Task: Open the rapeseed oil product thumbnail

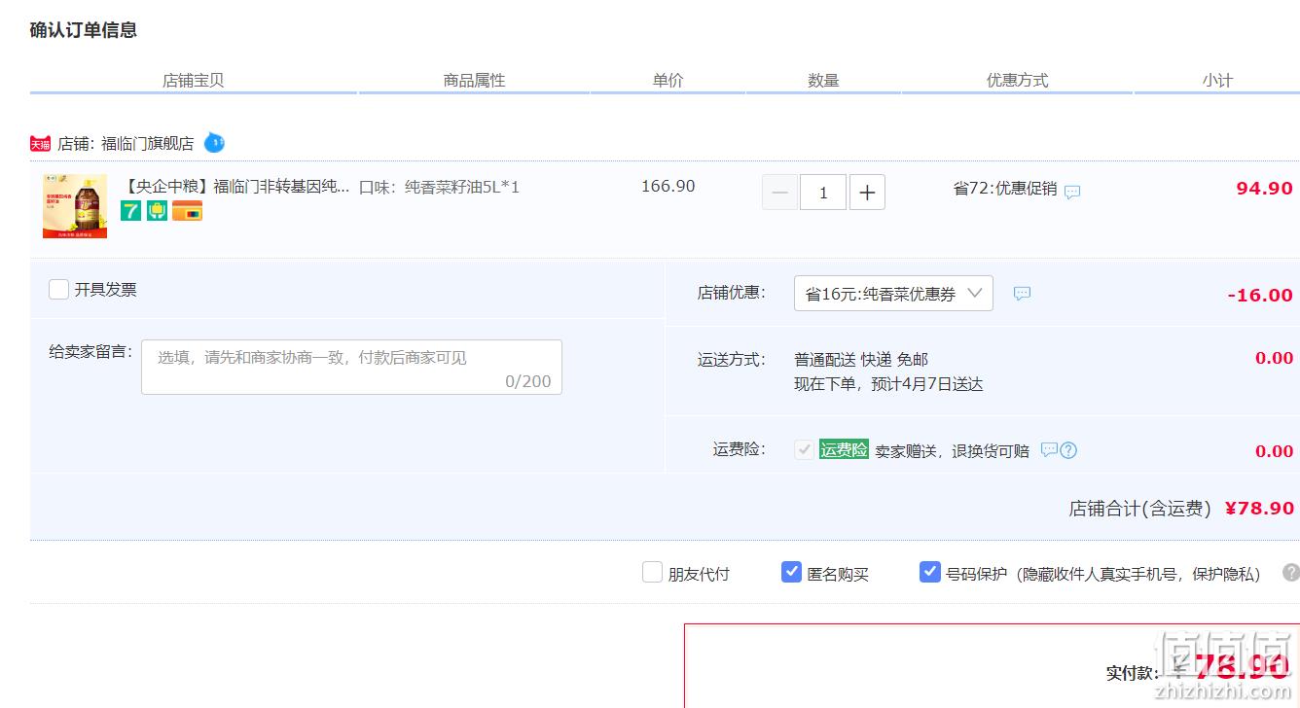Action: [x=75, y=206]
